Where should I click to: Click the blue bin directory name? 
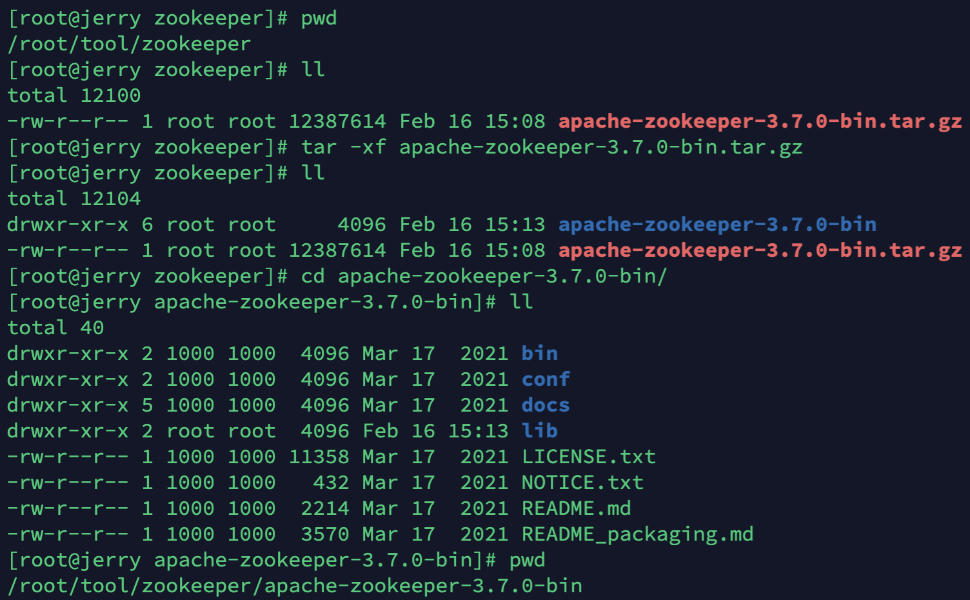click(539, 354)
